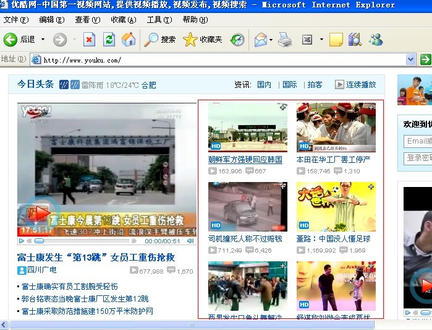
Task: Open the 董路：中国没人懂足球 video thumbnail
Action: click(336, 207)
